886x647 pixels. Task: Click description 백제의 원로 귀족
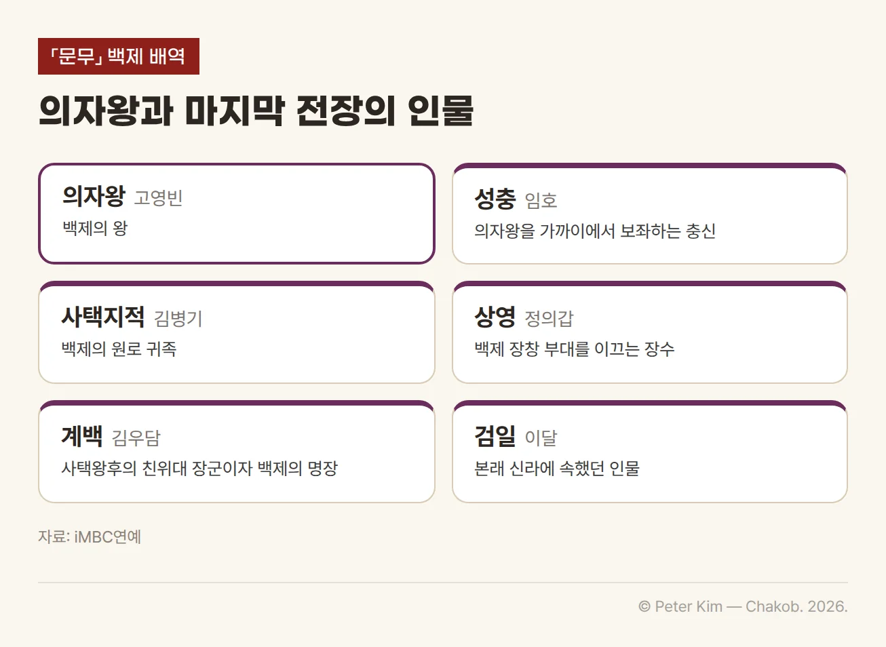[x=119, y=349]
